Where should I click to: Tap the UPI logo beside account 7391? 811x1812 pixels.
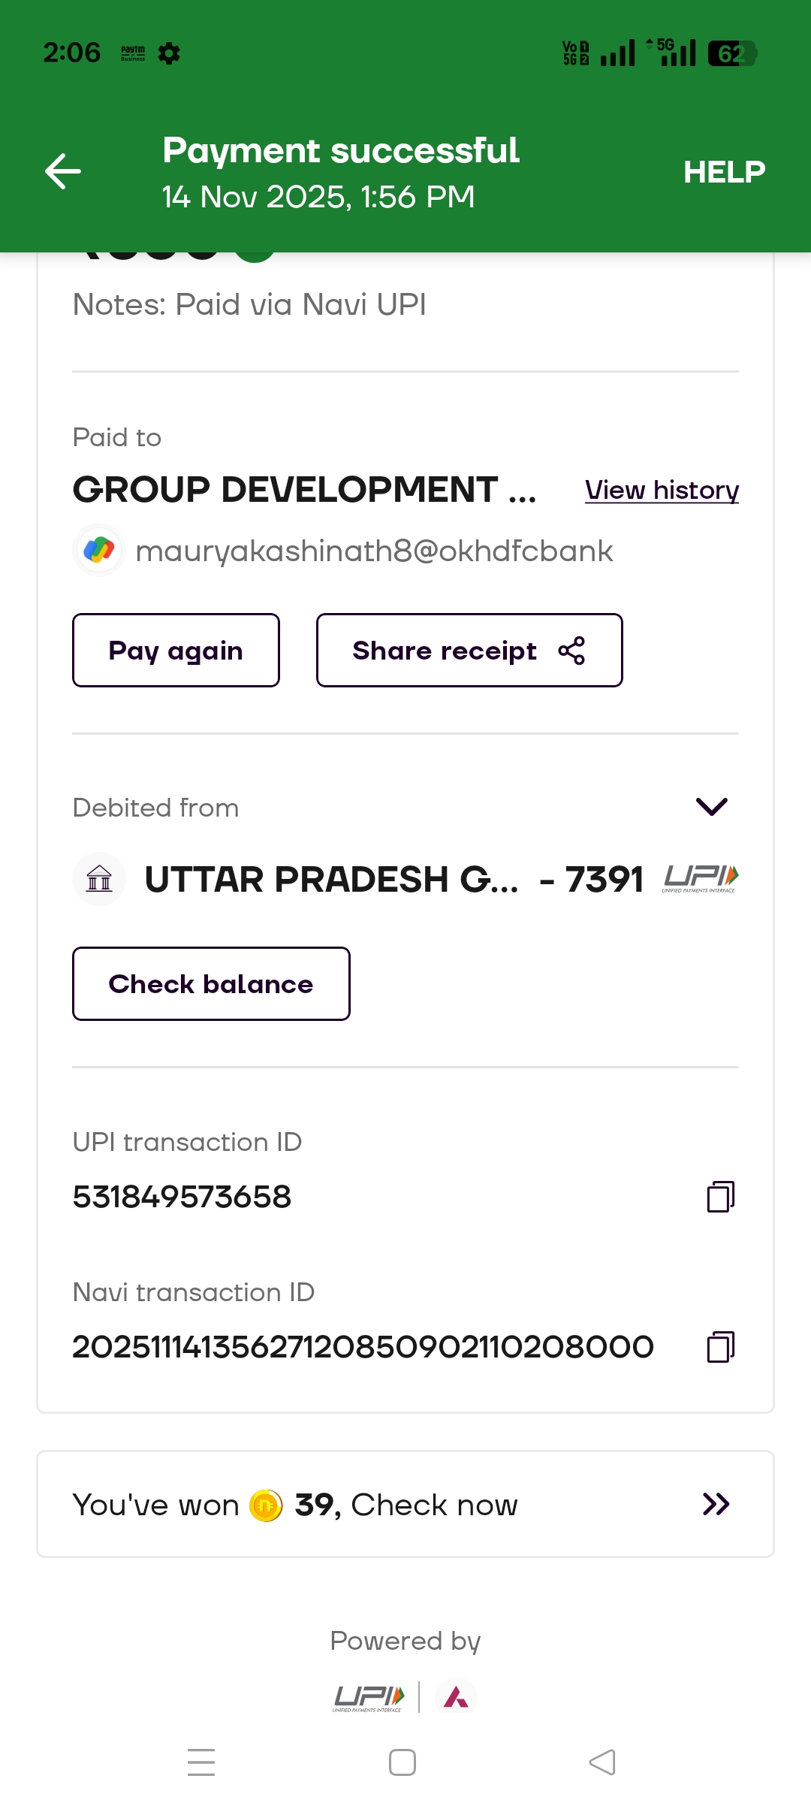click(x=700, y=877)
